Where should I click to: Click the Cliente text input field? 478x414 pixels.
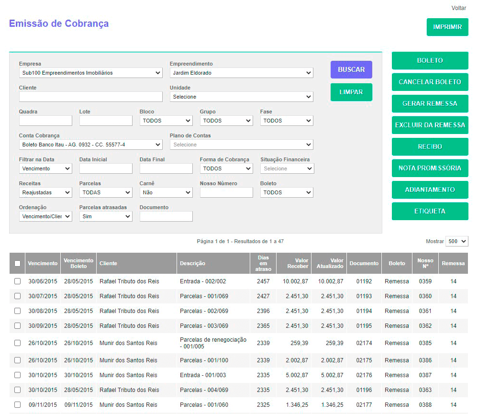click(x=91, y=97)
